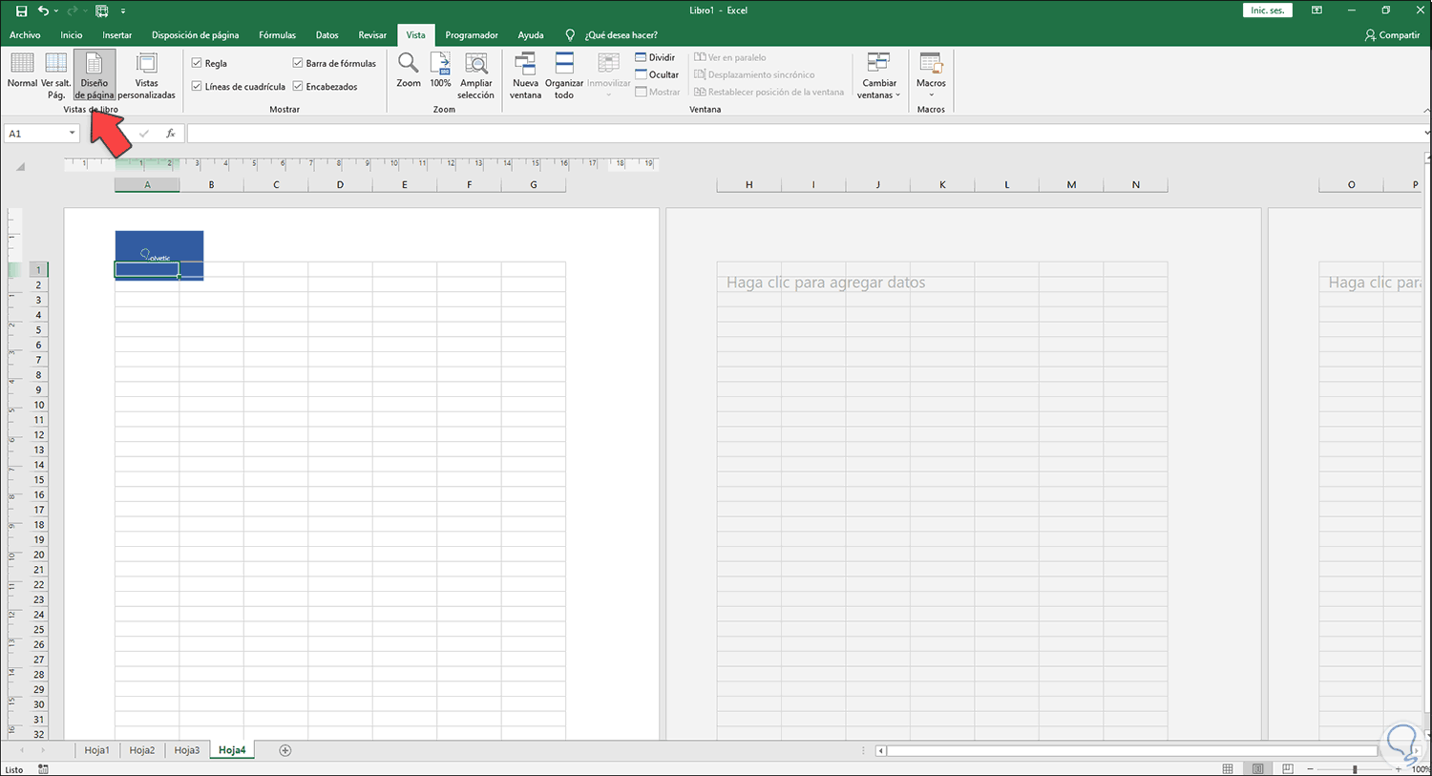Open a Nueva ventana
This screenshot has height=776, width=1432.
click(525, 75)
